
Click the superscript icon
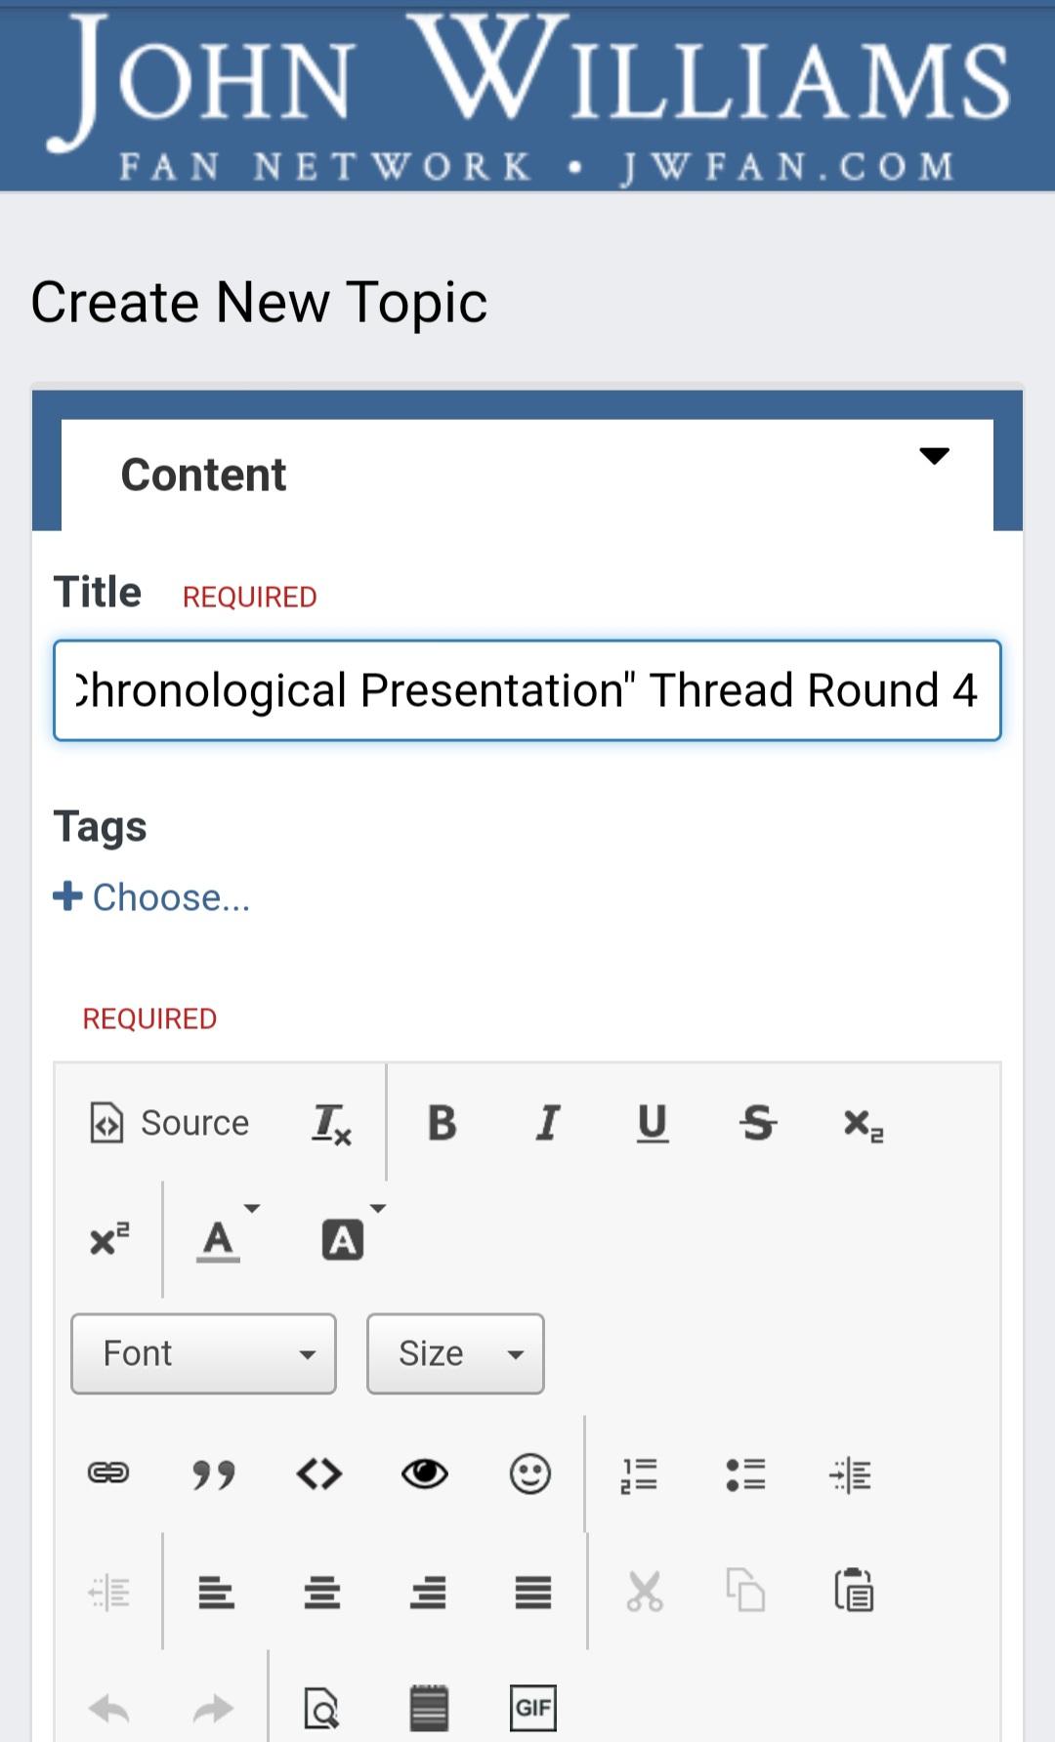pos(108,1240)
